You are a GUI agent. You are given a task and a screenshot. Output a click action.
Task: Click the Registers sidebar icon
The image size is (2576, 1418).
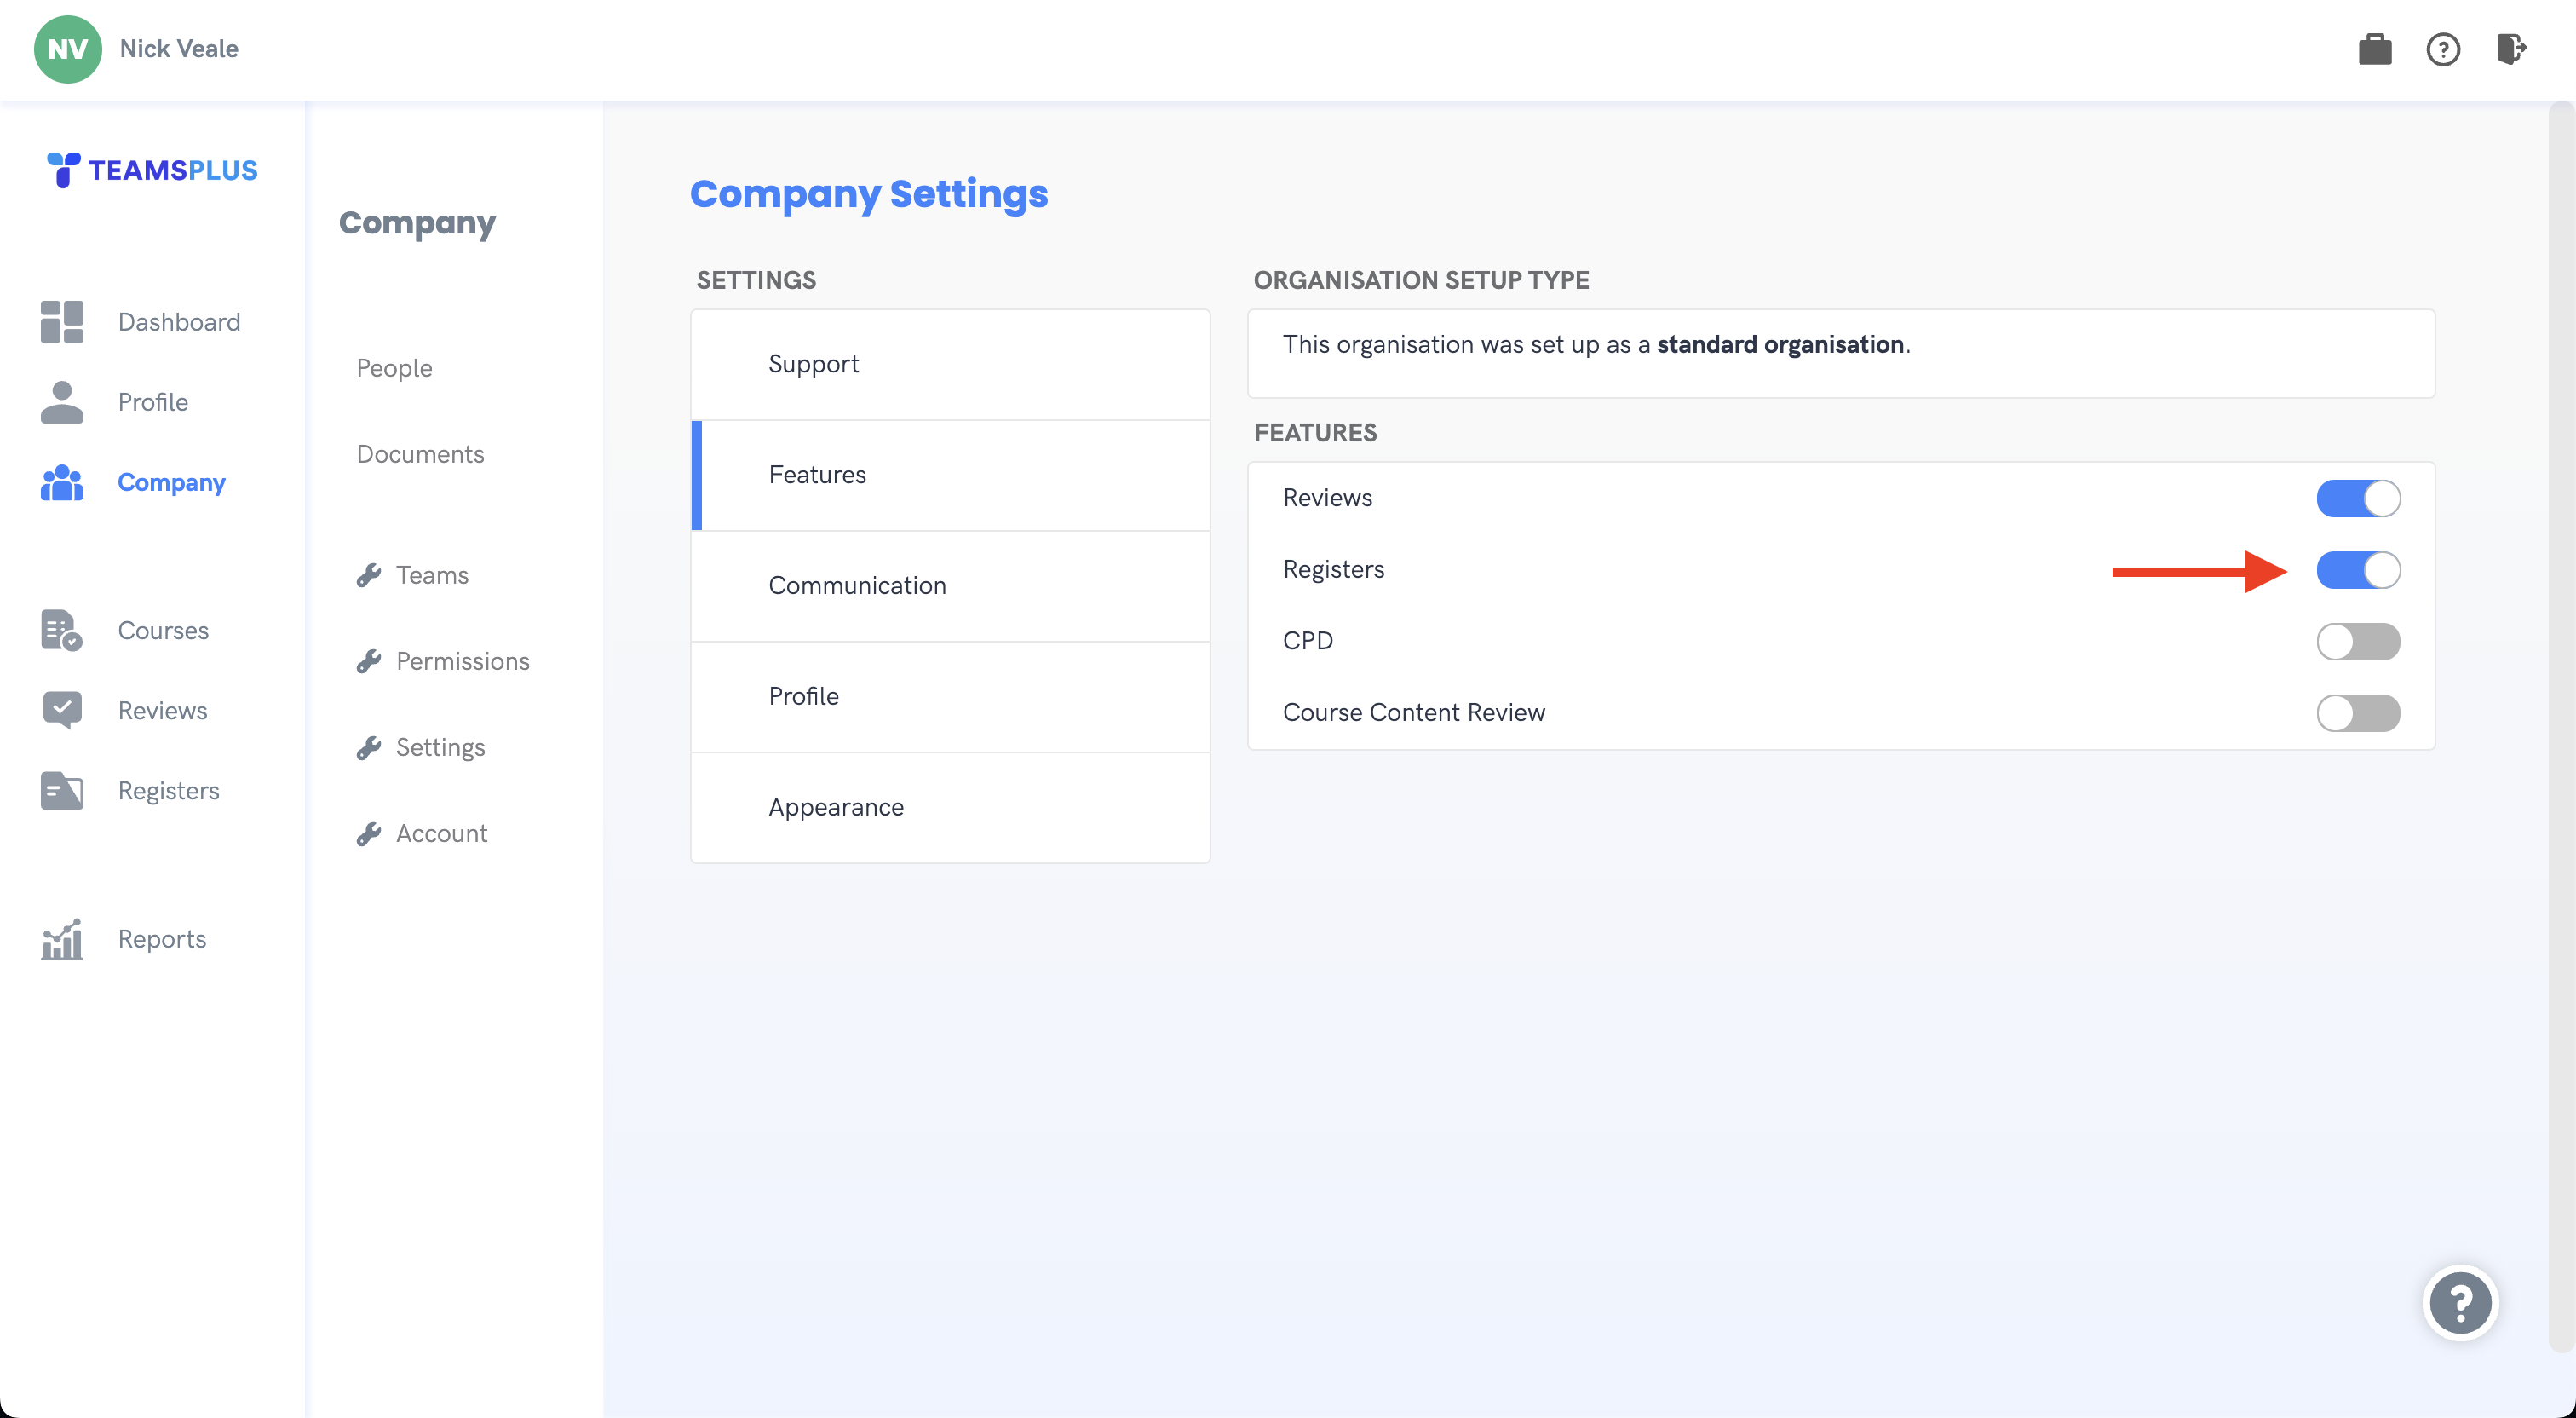[x=62, y=791]
